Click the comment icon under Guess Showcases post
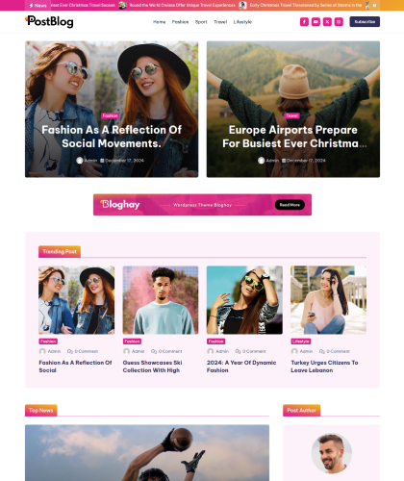 pos(154,351)
